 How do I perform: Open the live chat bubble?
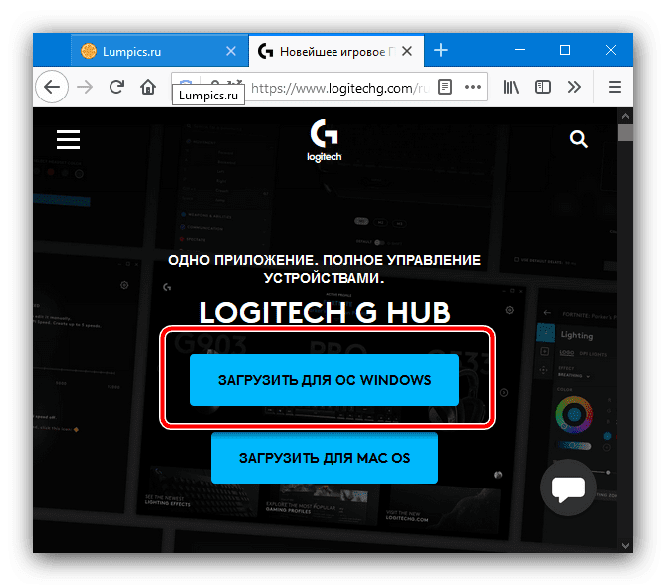pyautogui.click(x=567, y=488)
